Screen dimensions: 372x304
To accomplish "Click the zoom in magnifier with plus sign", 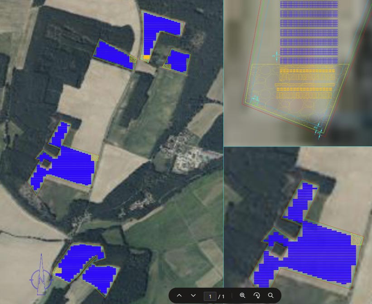I will click(242, 295).
